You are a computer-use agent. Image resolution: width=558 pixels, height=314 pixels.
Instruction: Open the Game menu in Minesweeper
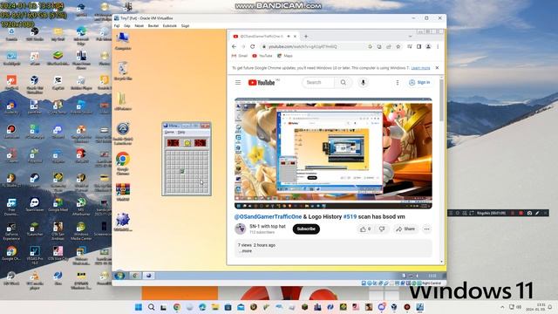click(x=169, y=133)
